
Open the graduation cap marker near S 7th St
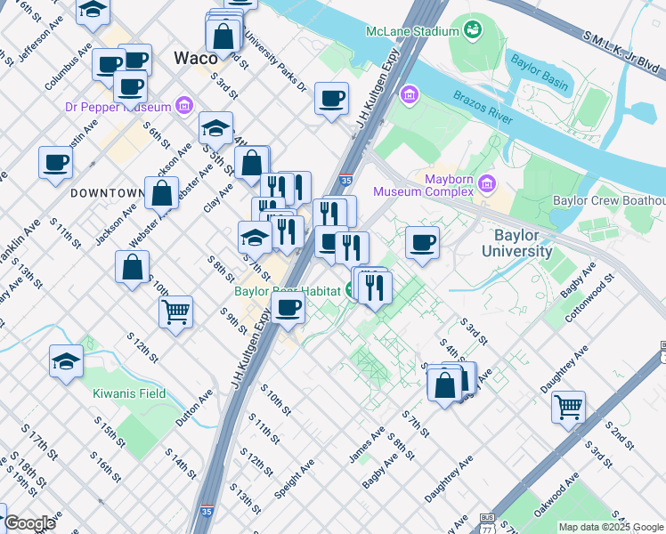(x=255, y=240)
